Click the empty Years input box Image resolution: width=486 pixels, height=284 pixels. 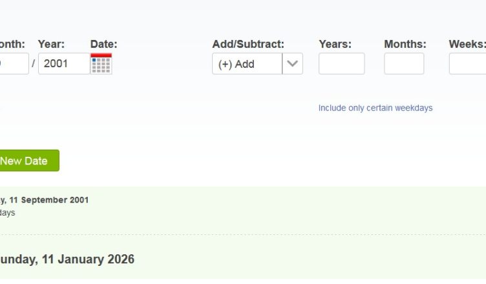341,64
